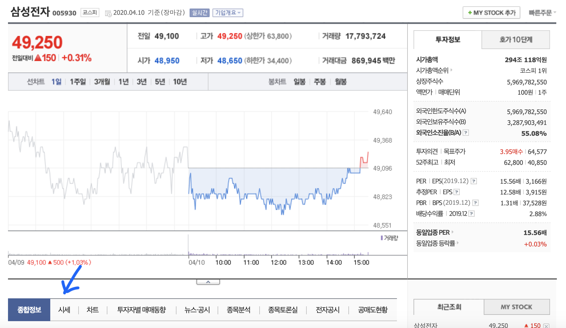Click the 15:00 time marker on chart axis
This screenshot has width=566, height=328.
361,262
